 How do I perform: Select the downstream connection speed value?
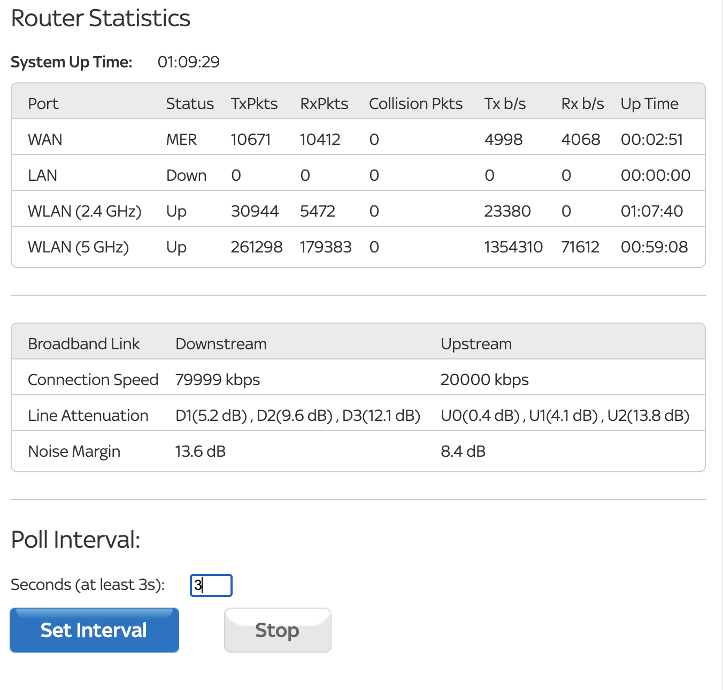(x=217, y=380)
